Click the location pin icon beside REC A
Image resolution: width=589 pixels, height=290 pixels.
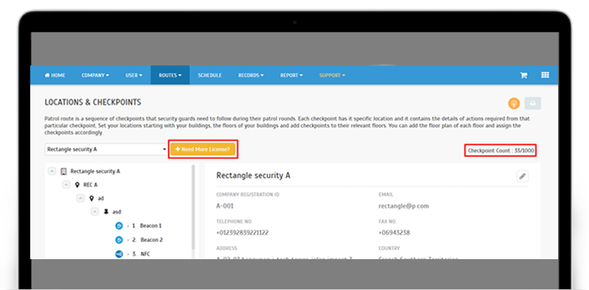(77, 185)
